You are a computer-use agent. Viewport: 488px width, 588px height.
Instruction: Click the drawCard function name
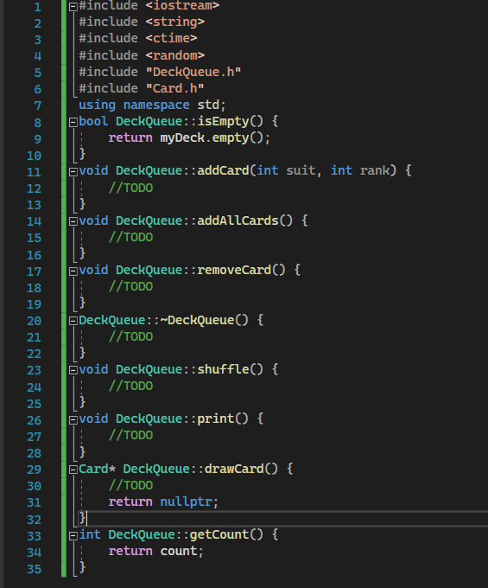tap(234, 470)
